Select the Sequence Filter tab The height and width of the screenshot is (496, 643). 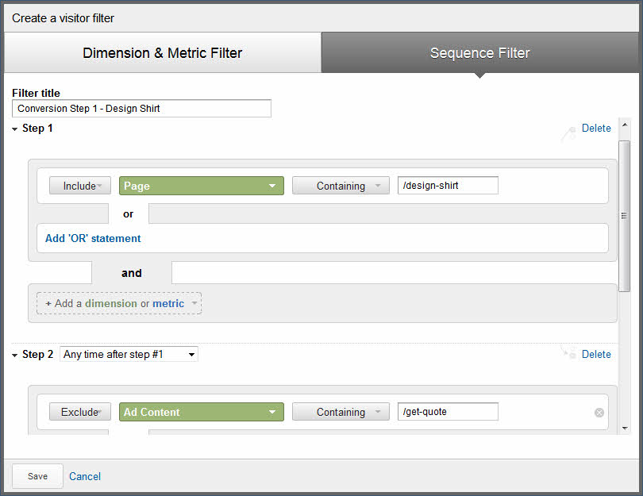pyautogui.click(x=479, y=53)
